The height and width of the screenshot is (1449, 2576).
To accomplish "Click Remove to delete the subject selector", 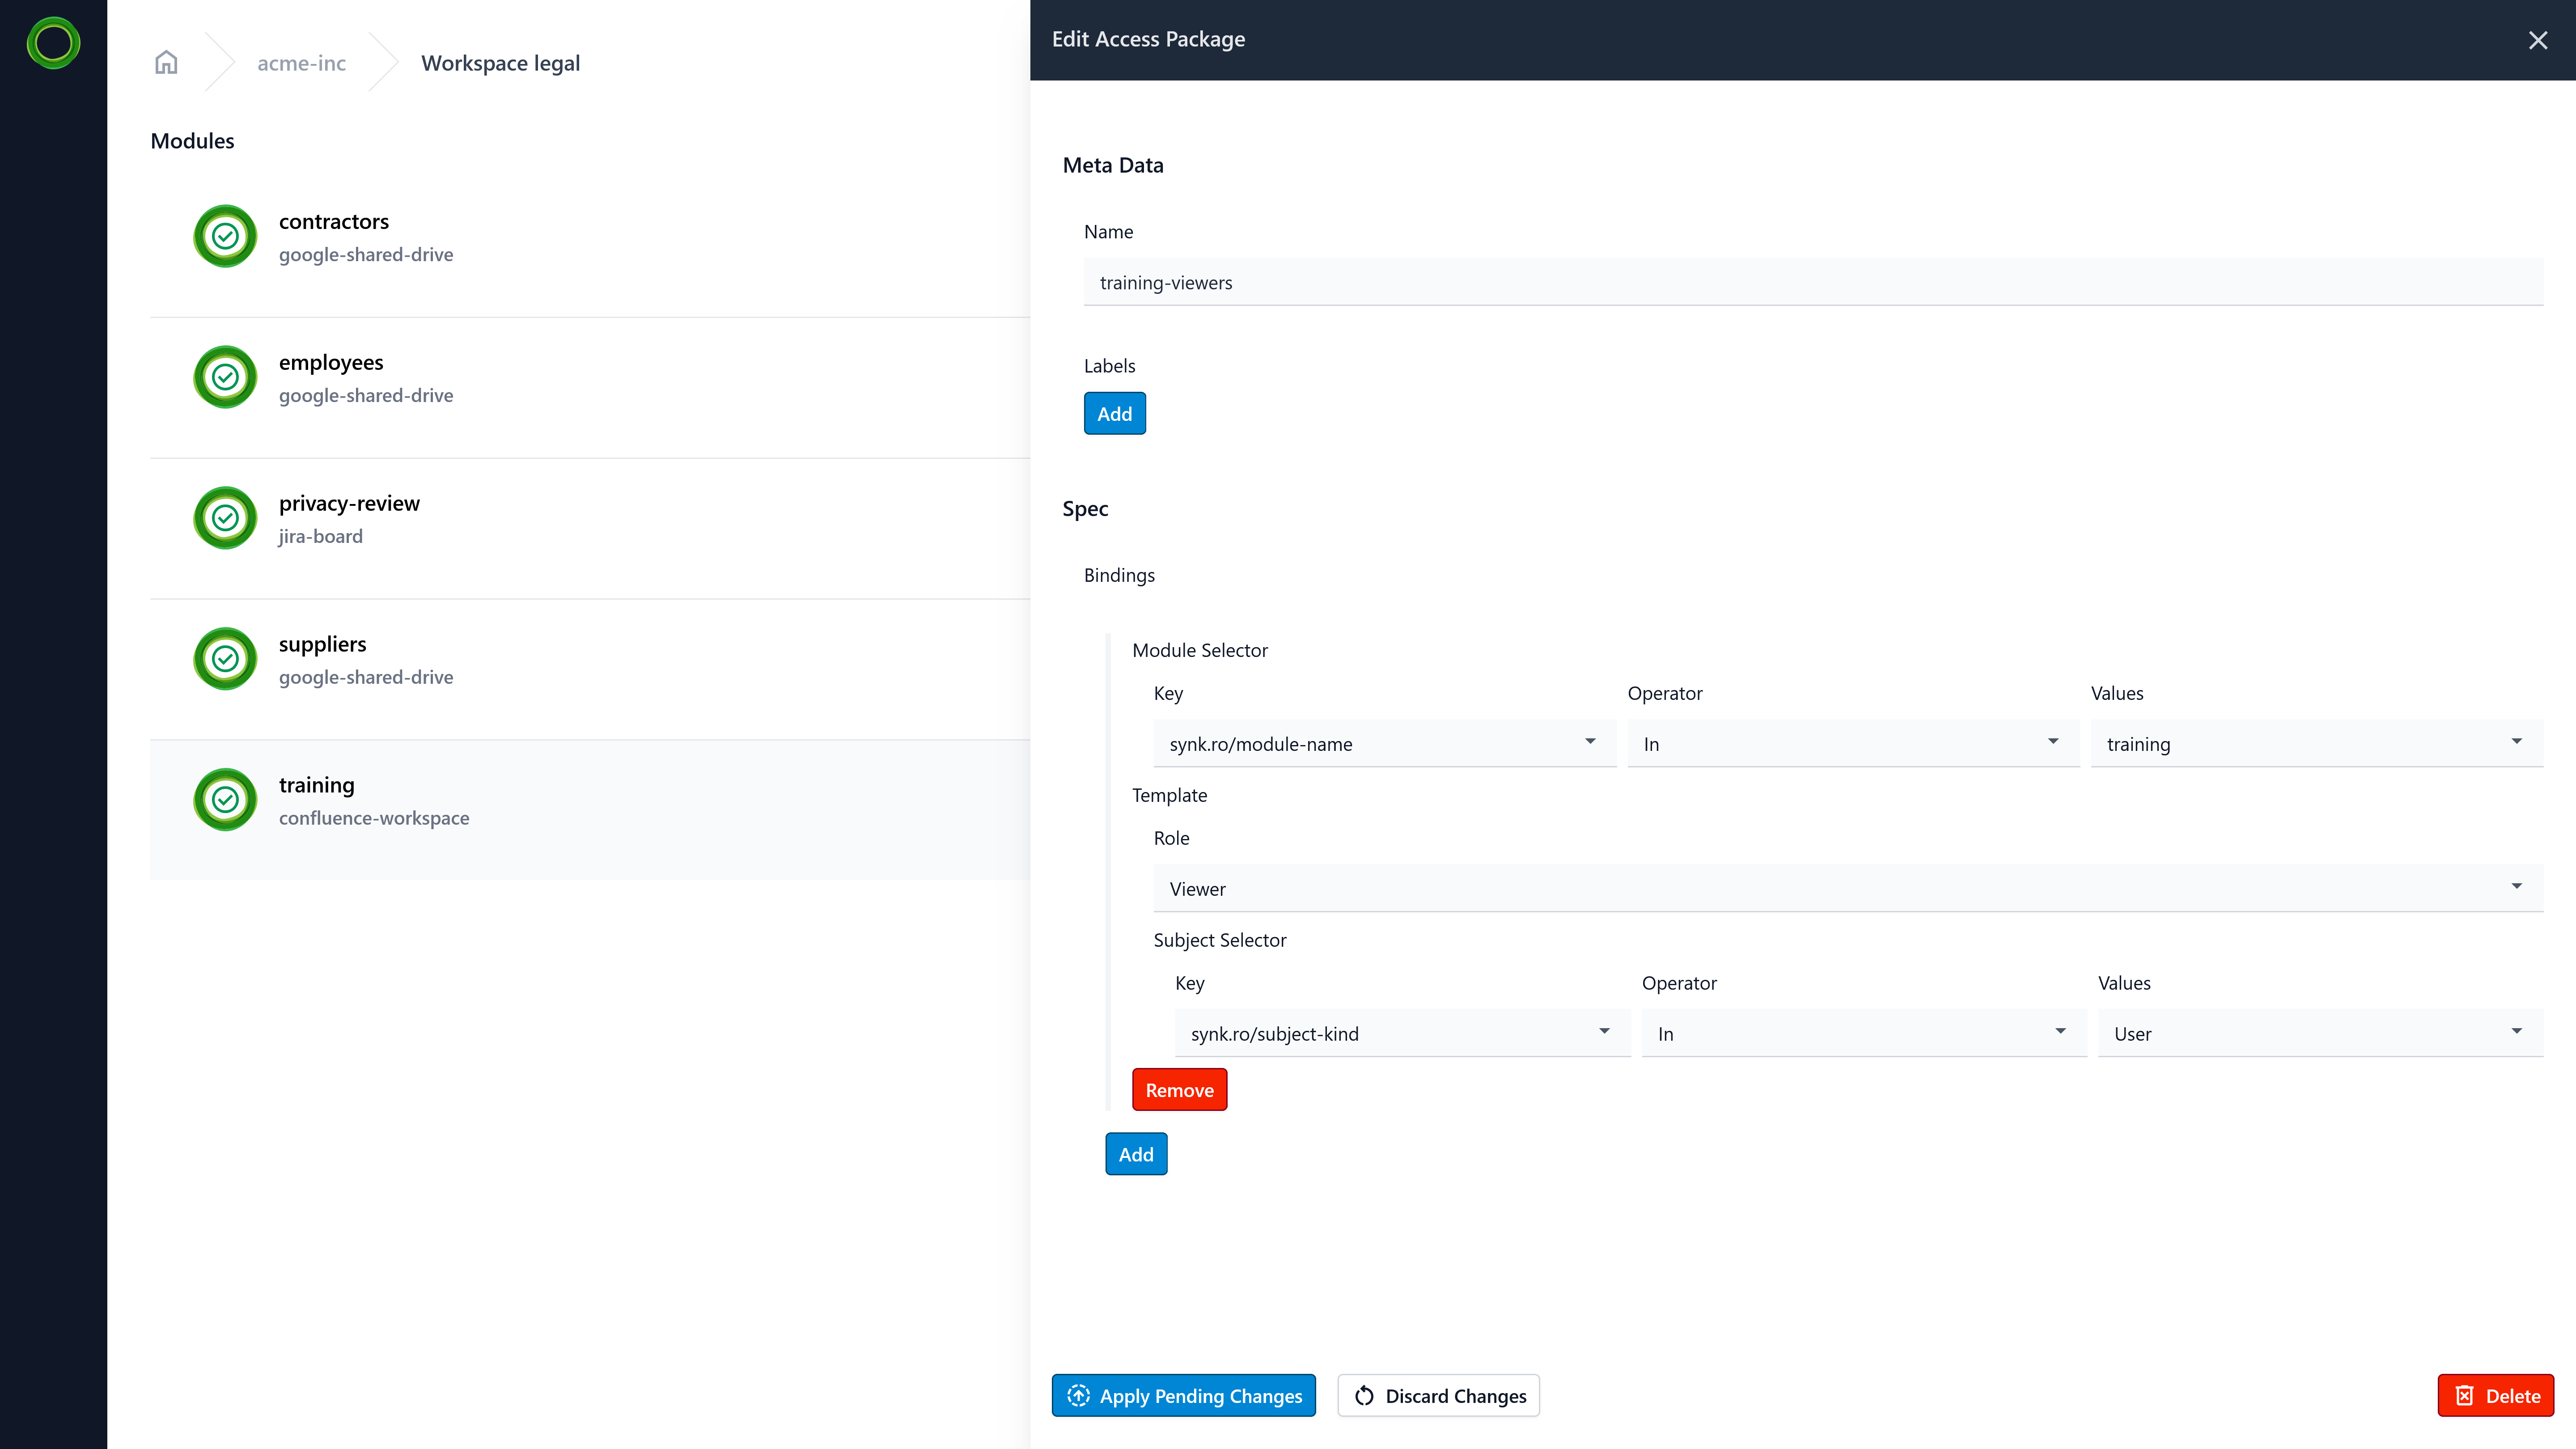I will click(1179, 1089).
